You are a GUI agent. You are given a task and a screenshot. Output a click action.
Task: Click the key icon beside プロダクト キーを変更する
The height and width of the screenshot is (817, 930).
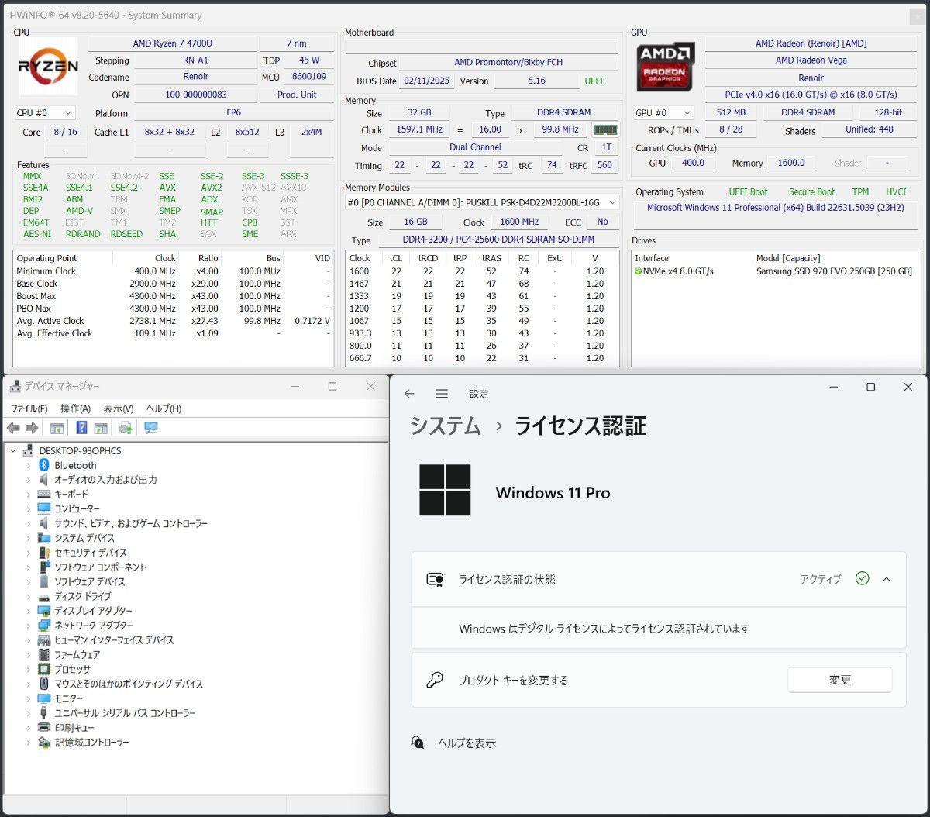(x=435, y=680)
